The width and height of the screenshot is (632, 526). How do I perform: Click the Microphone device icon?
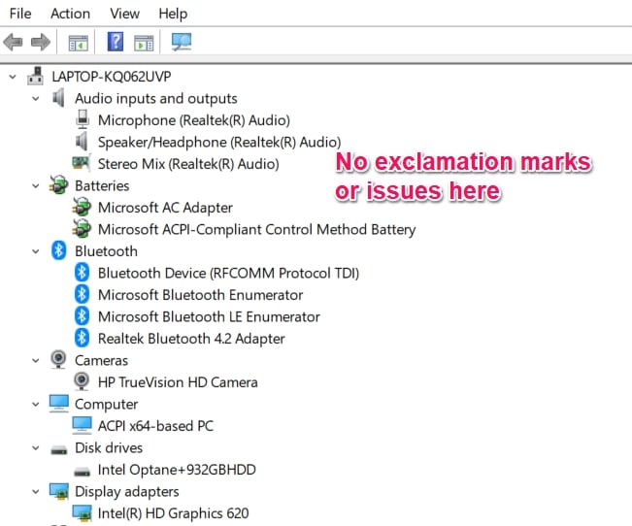[x=83, y=119]
